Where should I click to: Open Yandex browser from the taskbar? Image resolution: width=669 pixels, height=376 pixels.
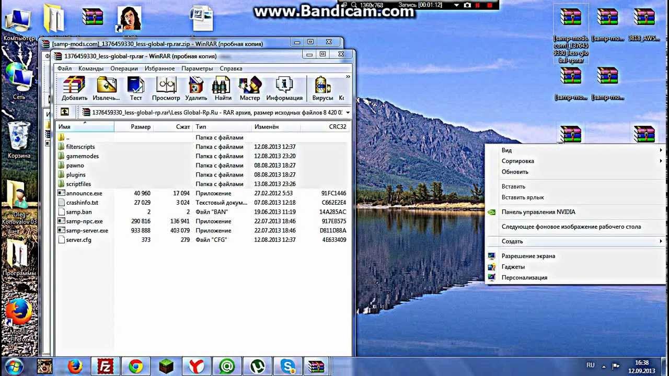click(x=197, y=367)
